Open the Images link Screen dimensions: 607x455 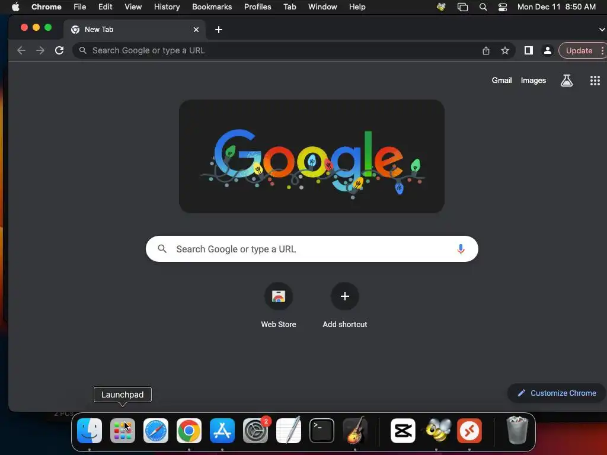click(x=533, y=80)
